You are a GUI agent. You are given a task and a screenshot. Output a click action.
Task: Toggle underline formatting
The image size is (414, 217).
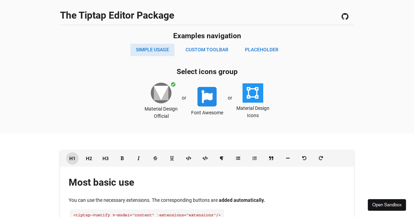coord(172,158)
